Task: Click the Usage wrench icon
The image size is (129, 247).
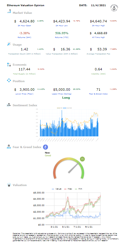Action: pyautogui.click(x=9, y=44)
